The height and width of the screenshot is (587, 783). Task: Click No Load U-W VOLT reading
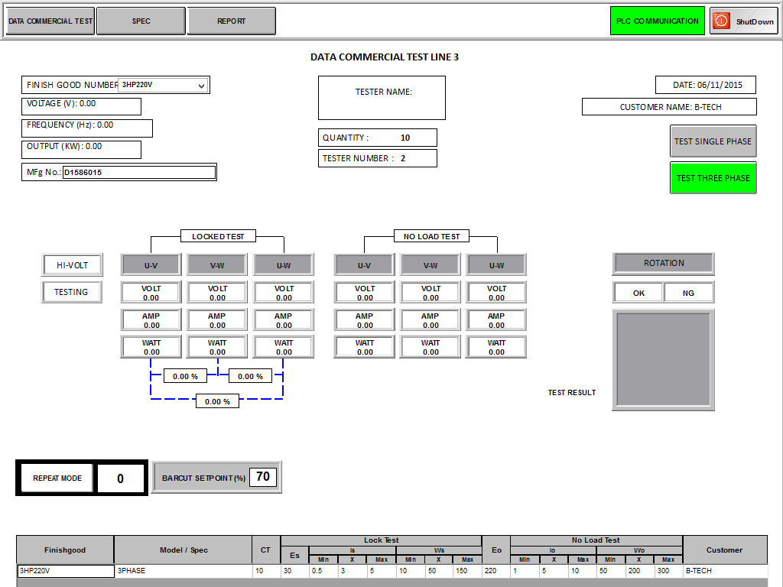[496, 293]
